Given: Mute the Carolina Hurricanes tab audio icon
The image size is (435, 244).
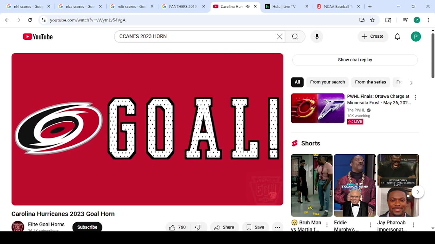Looking at the screenshot, I should click(x=247, y=6).
